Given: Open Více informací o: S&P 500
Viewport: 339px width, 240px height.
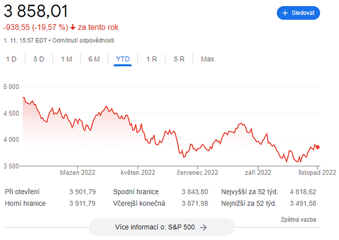Looking at the screenshot, I should click(x=162, y=227).
